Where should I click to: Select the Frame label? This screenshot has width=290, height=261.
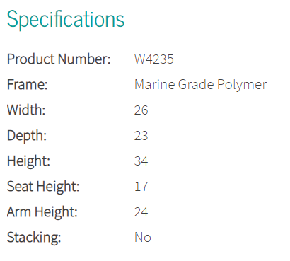click(x=28, y=84)
